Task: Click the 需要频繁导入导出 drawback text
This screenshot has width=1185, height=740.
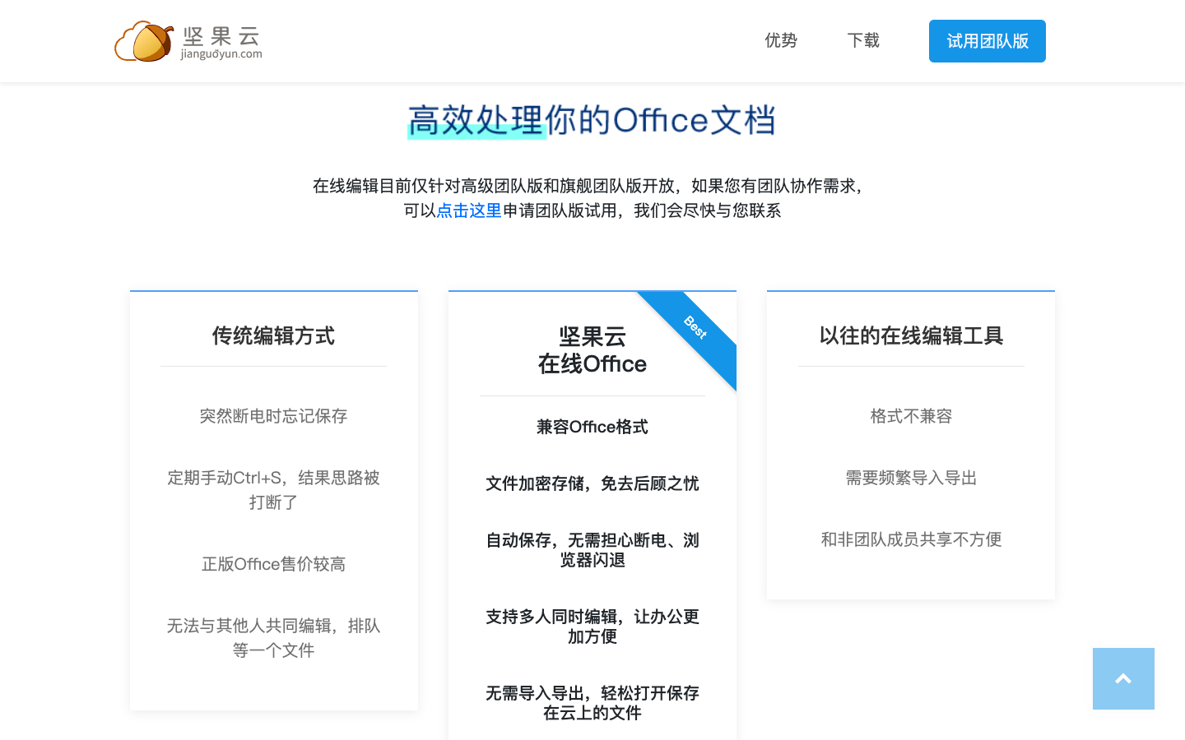Action: point(910,478)
